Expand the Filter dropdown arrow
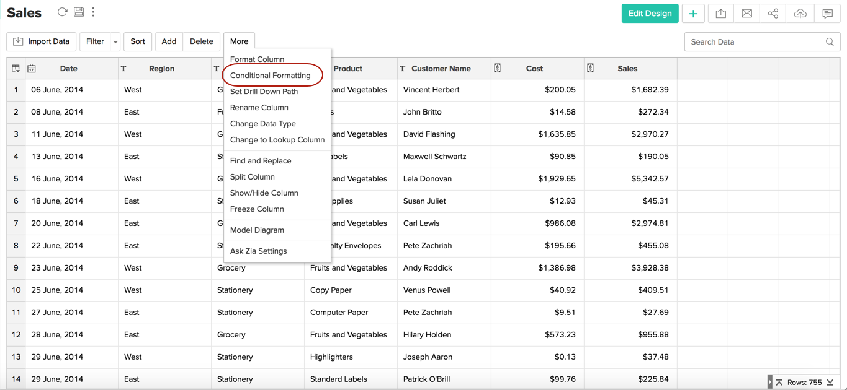Viewport: 847px width, 390px height. click(115, 42)
